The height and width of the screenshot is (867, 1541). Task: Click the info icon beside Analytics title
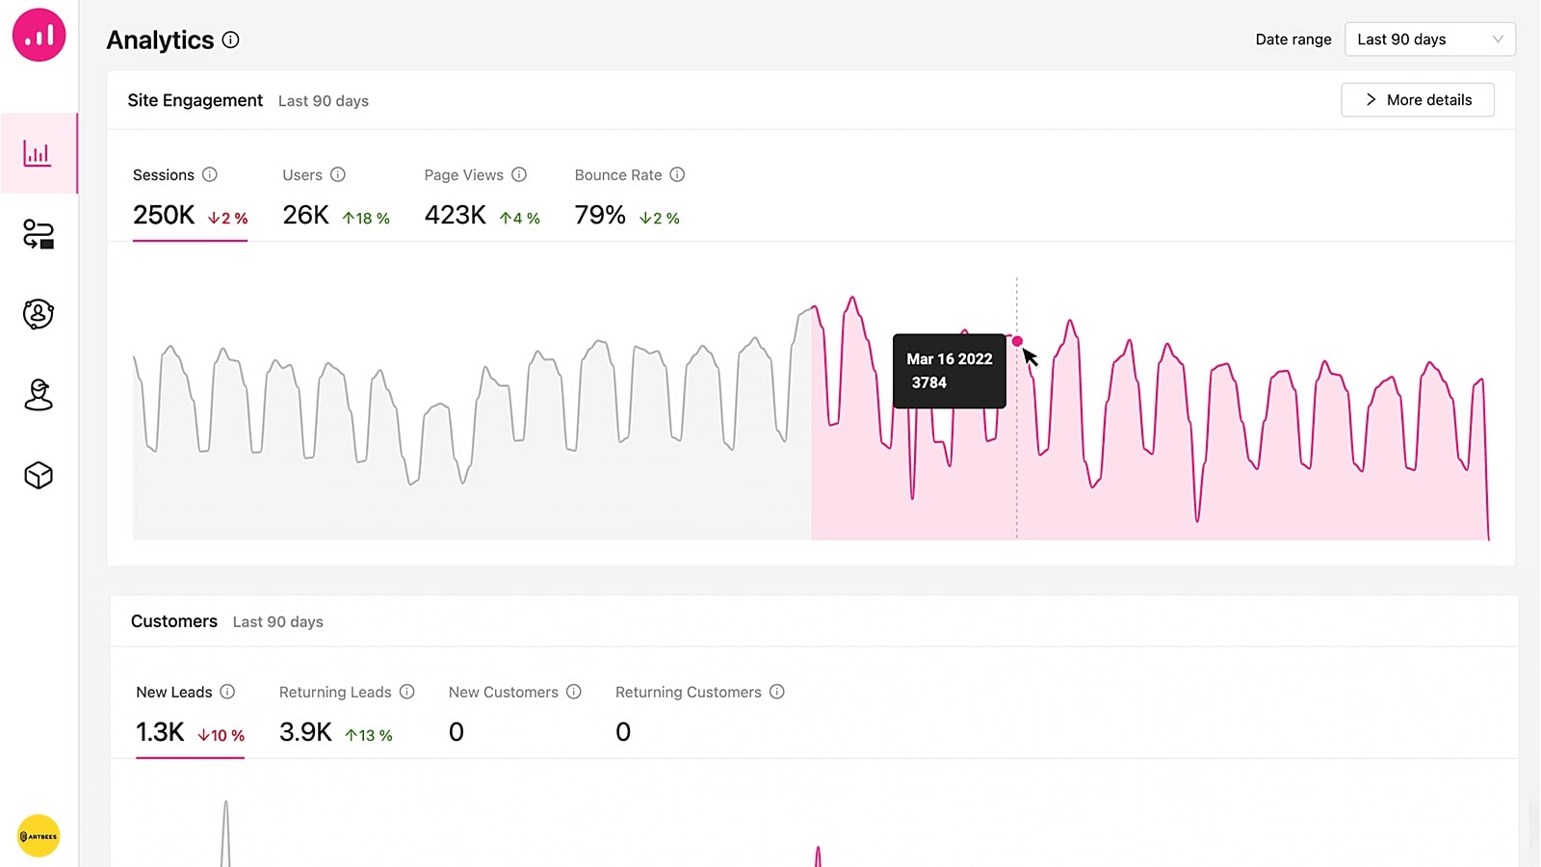(x=231, y=39)
